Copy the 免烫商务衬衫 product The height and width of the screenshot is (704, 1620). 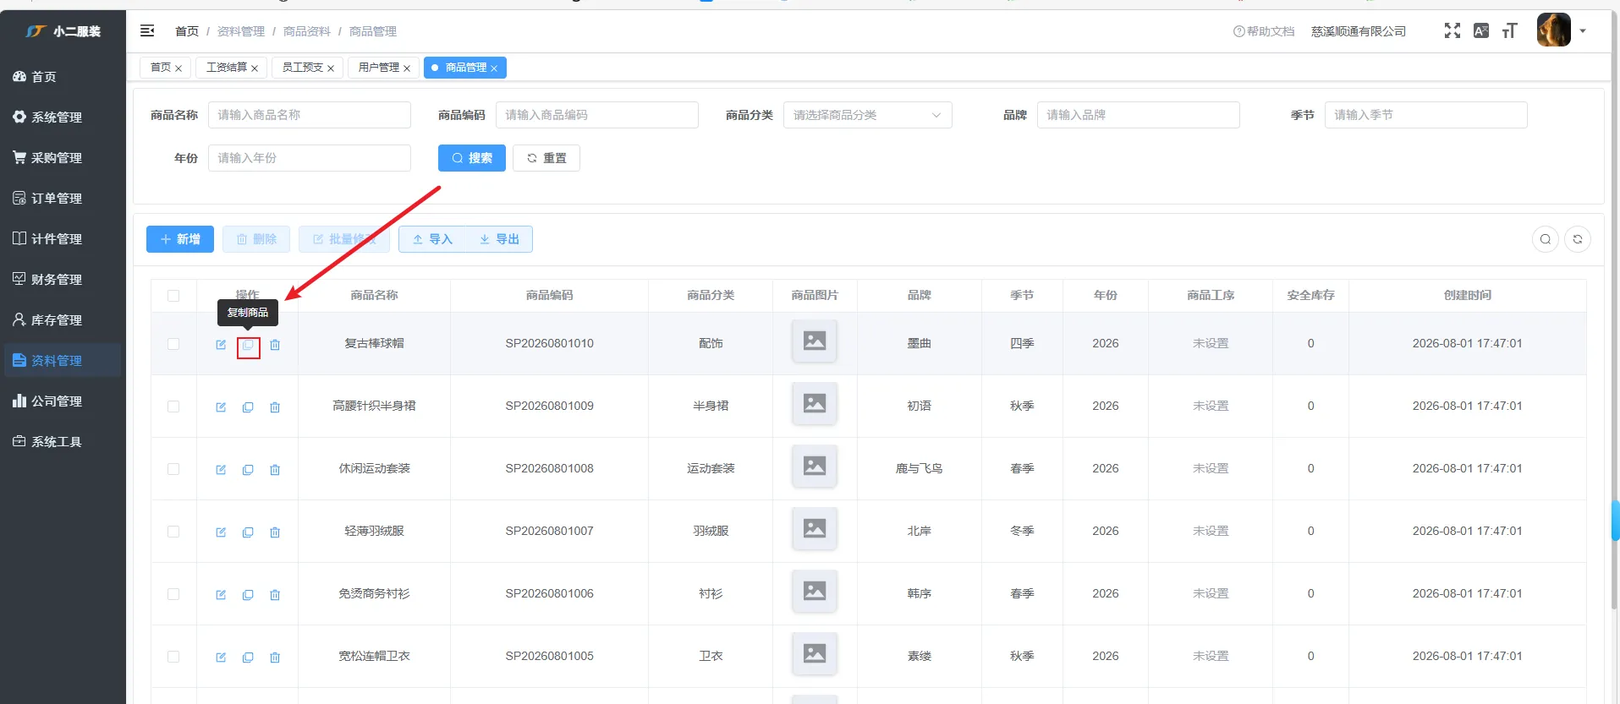click(248, 595)
